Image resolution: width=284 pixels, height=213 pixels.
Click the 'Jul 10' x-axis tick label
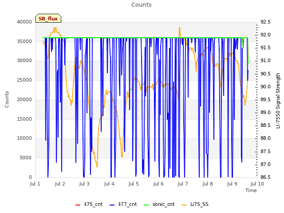[x=257, y=184]
